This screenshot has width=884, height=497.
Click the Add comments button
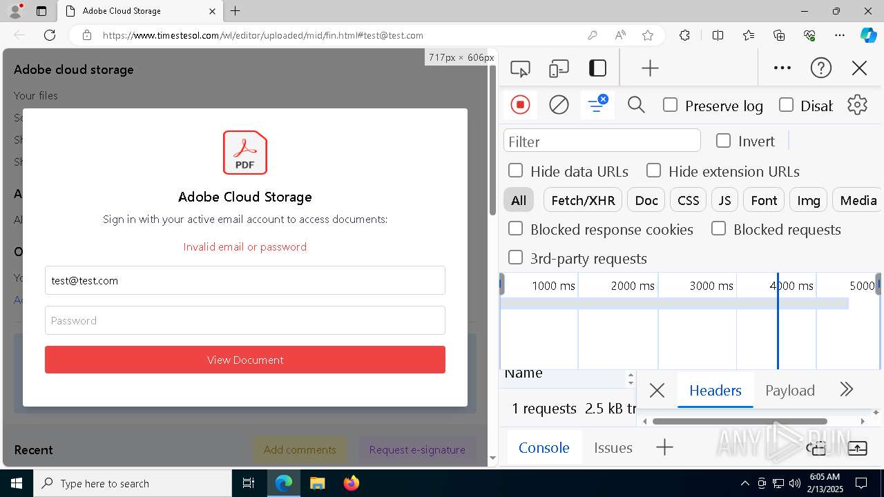300,449
